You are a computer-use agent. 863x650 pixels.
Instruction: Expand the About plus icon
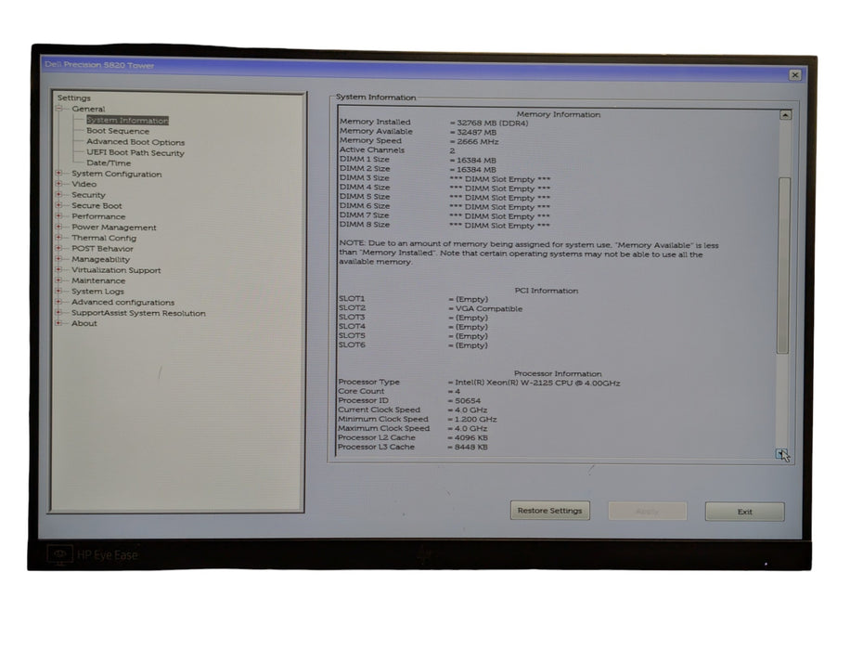click(58, 323)
